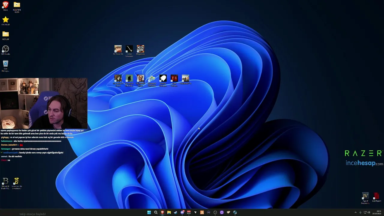Select the Last Report desktop shortcut
Viewport: 384px width, 216px height.
coord(376,197)
